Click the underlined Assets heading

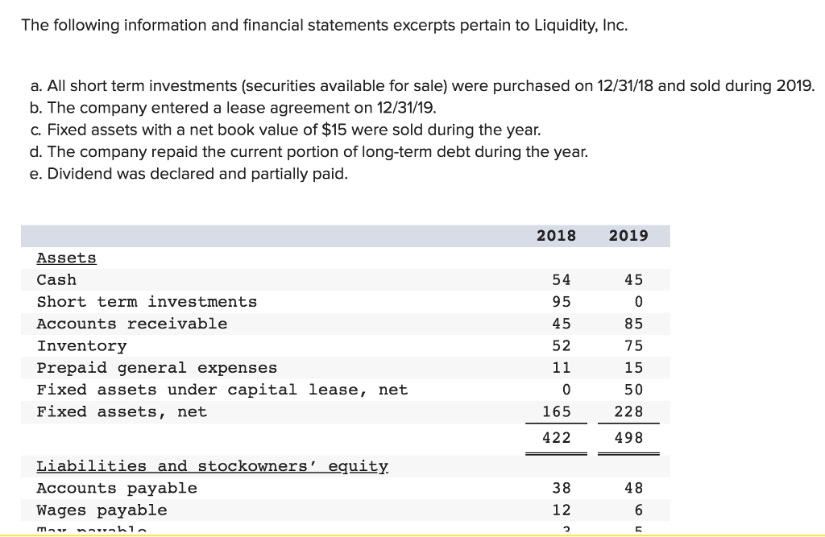point(66,258)
